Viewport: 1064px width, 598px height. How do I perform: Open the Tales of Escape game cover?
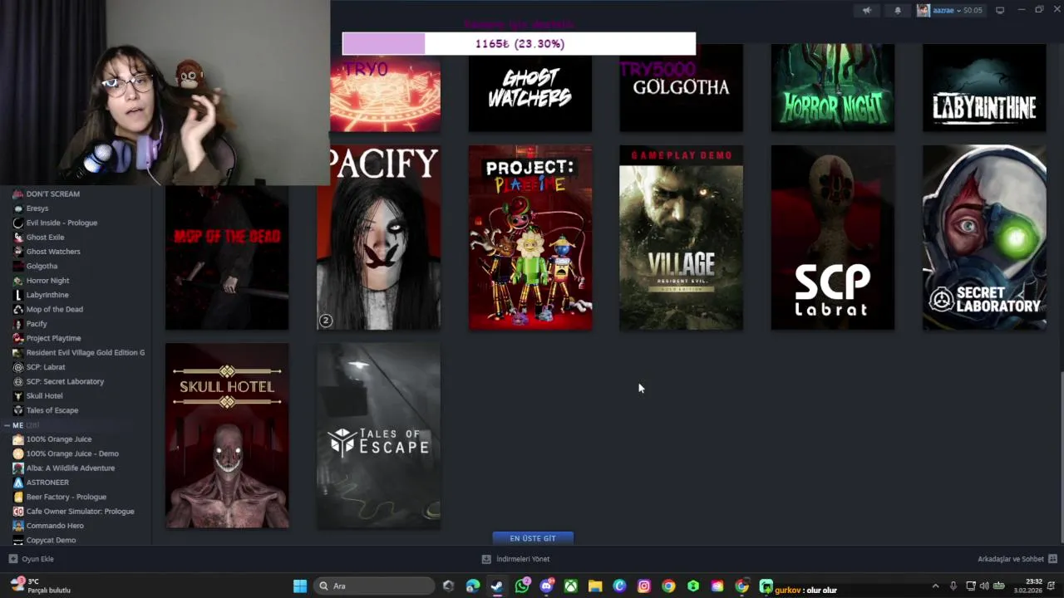378,435
